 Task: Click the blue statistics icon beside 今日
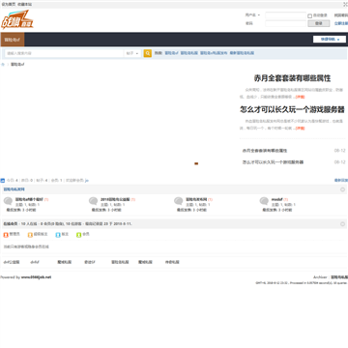2,181
